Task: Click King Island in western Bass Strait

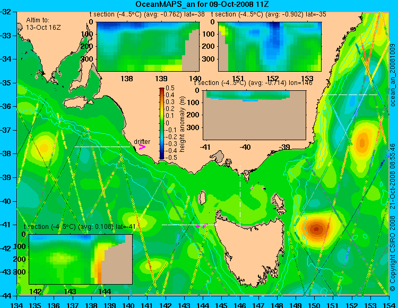Action: [202, 198]
